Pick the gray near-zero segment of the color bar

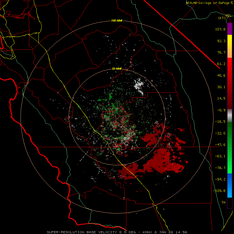tap(230, 115)
